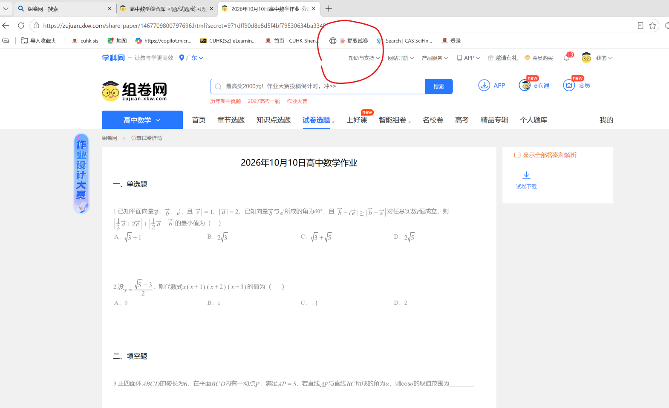The width and height of the screenshot is (669, 408).
Task: Click the bookmark star icon
Action: tap(652, 26)
